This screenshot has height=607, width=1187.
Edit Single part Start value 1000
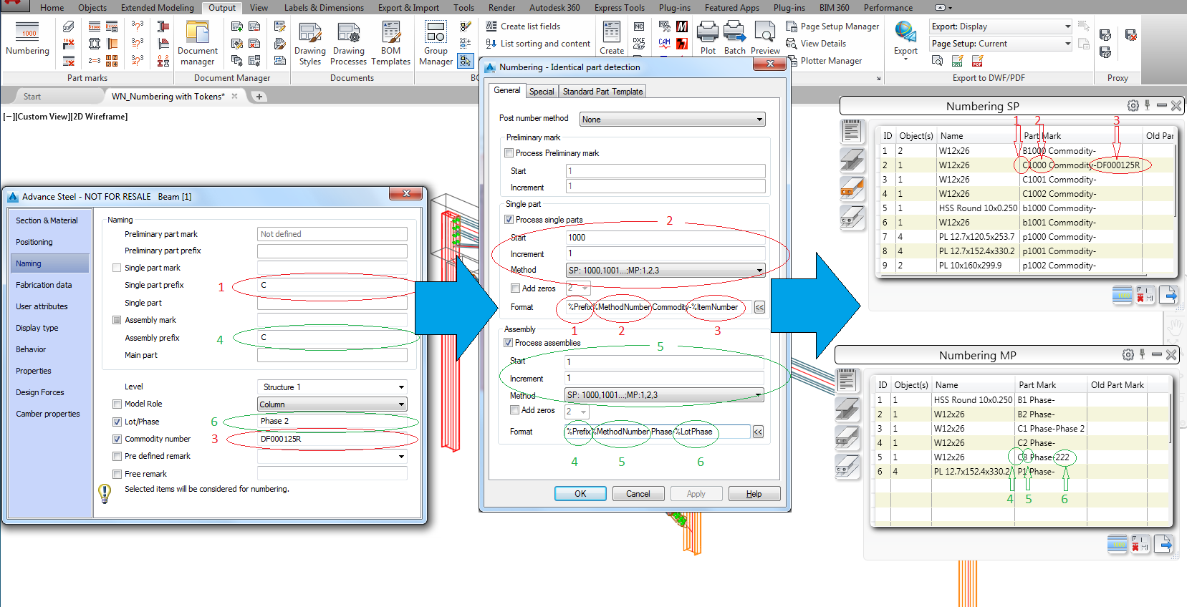(x=665, y=238)
